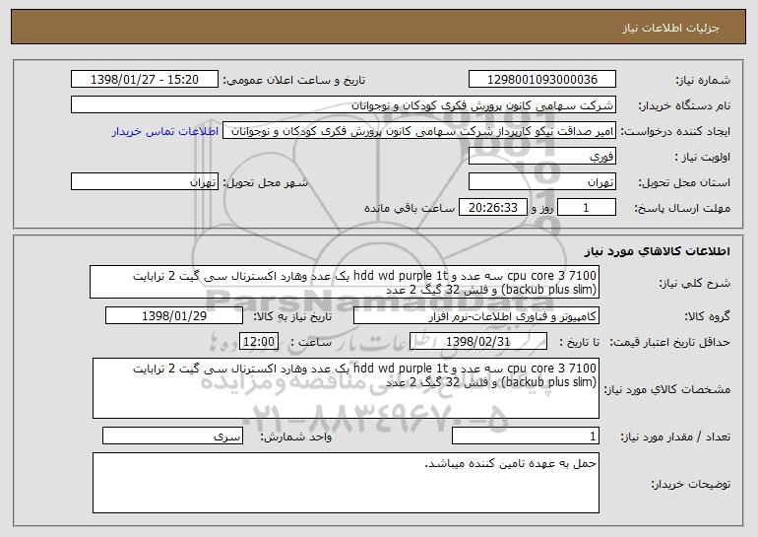Click the text ساعت باقی مانده

click(x=410, y=208)
